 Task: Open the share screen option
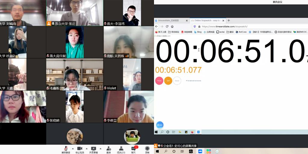pos(94,149)
